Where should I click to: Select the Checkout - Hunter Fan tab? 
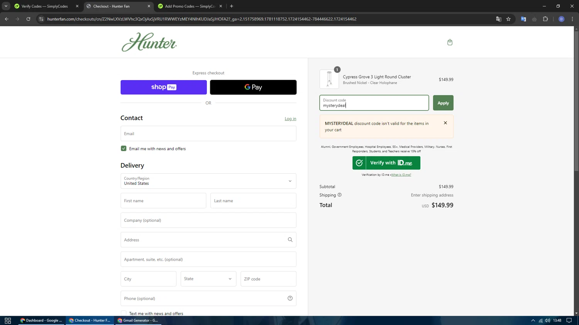[x=112, y=6]
